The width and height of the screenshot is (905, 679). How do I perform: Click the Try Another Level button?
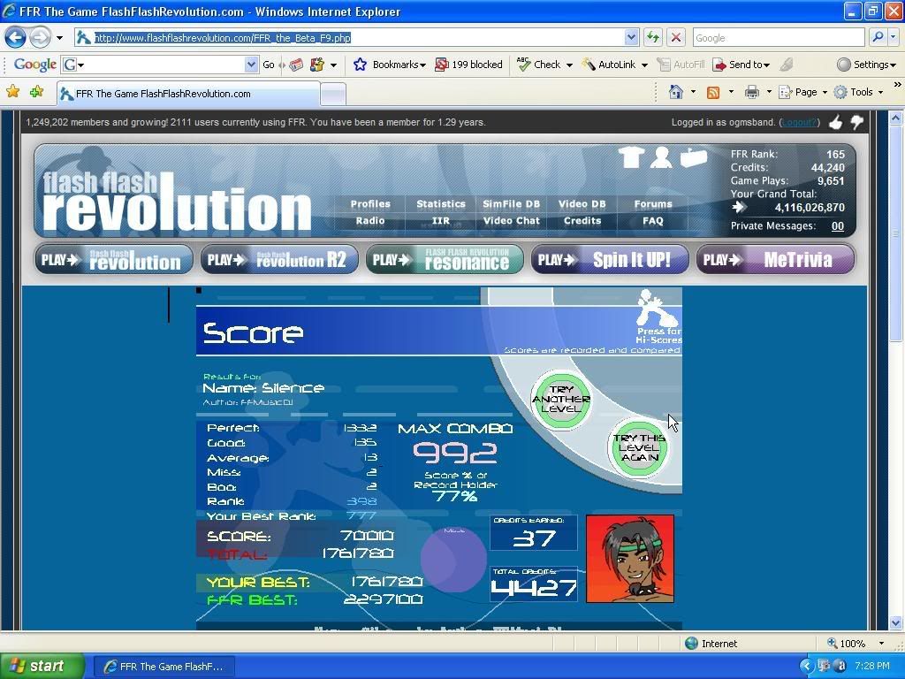[x=561, y=400]
